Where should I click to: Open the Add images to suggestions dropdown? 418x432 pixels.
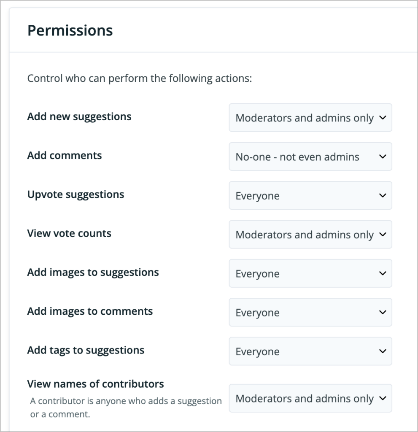pos(310,273)
